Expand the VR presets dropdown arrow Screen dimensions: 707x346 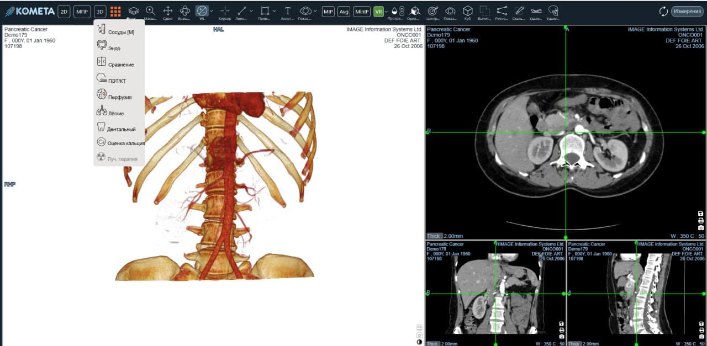click(387, 11)
